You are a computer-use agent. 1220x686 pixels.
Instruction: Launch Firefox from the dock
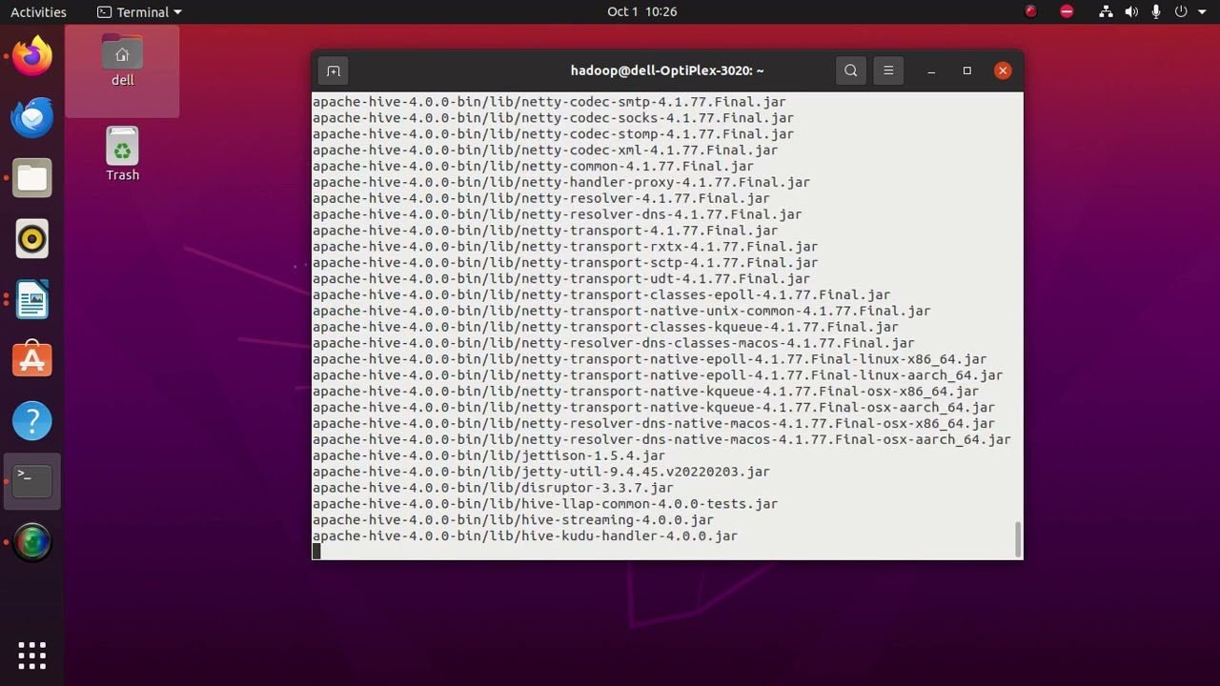[x=32, y=56]
